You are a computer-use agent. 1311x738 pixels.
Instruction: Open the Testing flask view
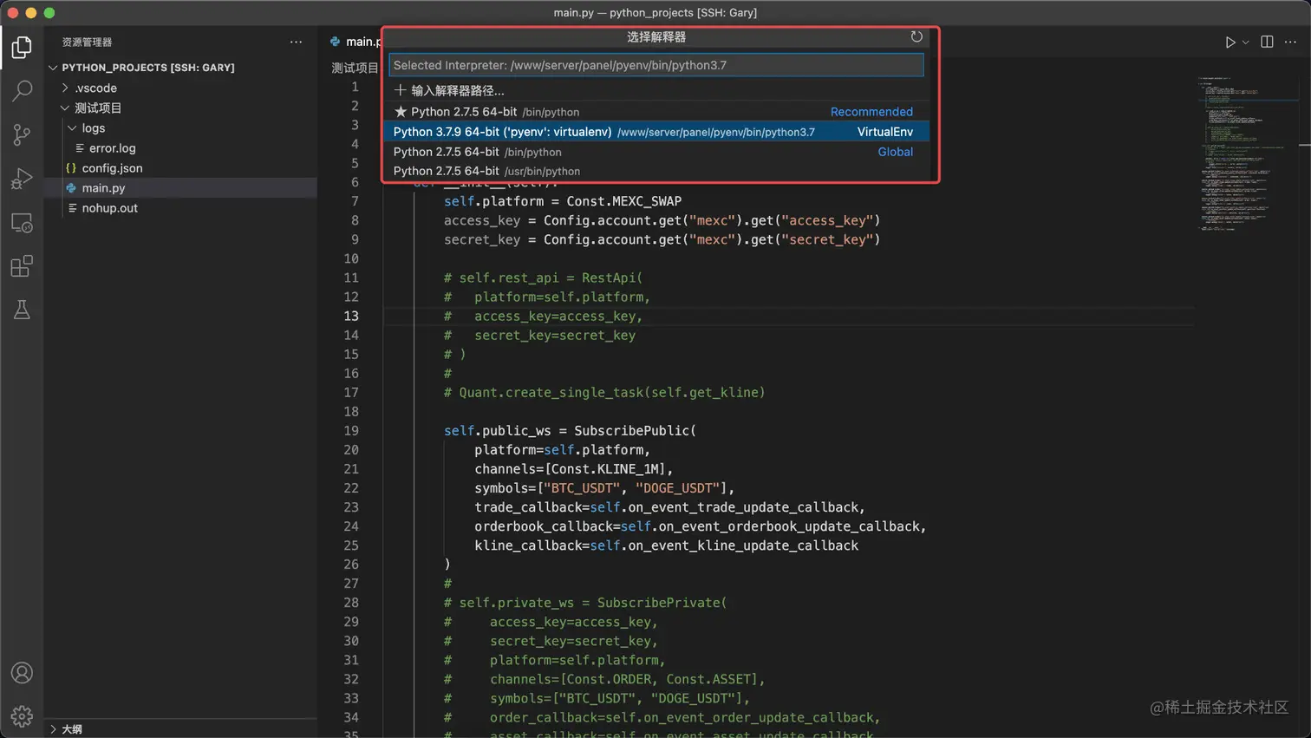[x=22, y=310]
